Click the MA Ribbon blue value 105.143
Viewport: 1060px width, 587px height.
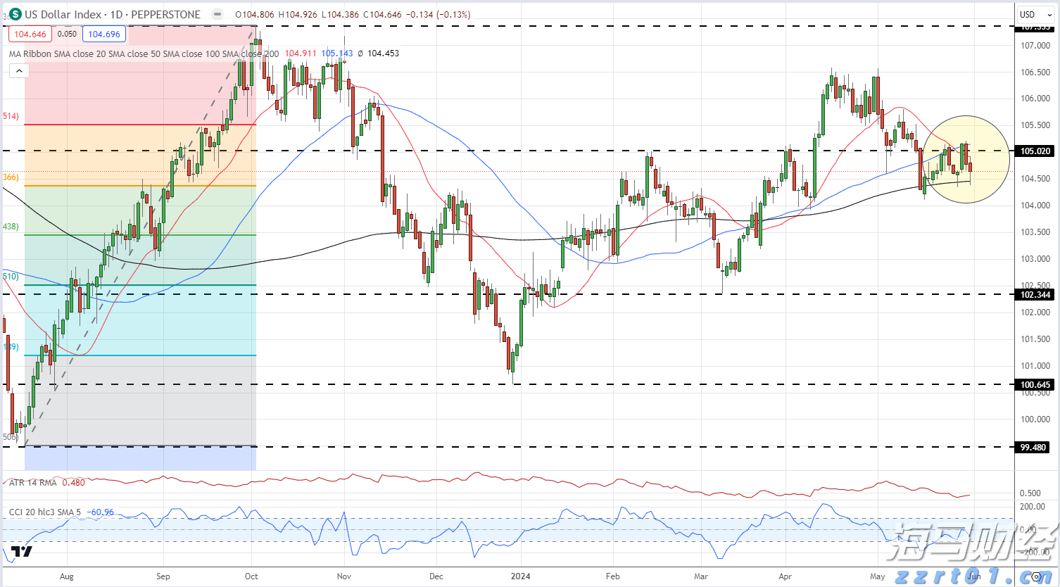tap(337, 53)
